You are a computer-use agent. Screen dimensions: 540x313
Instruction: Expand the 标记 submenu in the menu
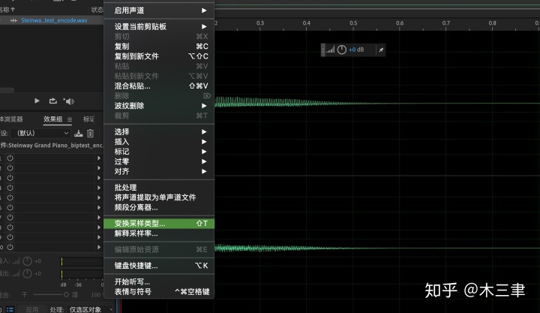(159, 152)
